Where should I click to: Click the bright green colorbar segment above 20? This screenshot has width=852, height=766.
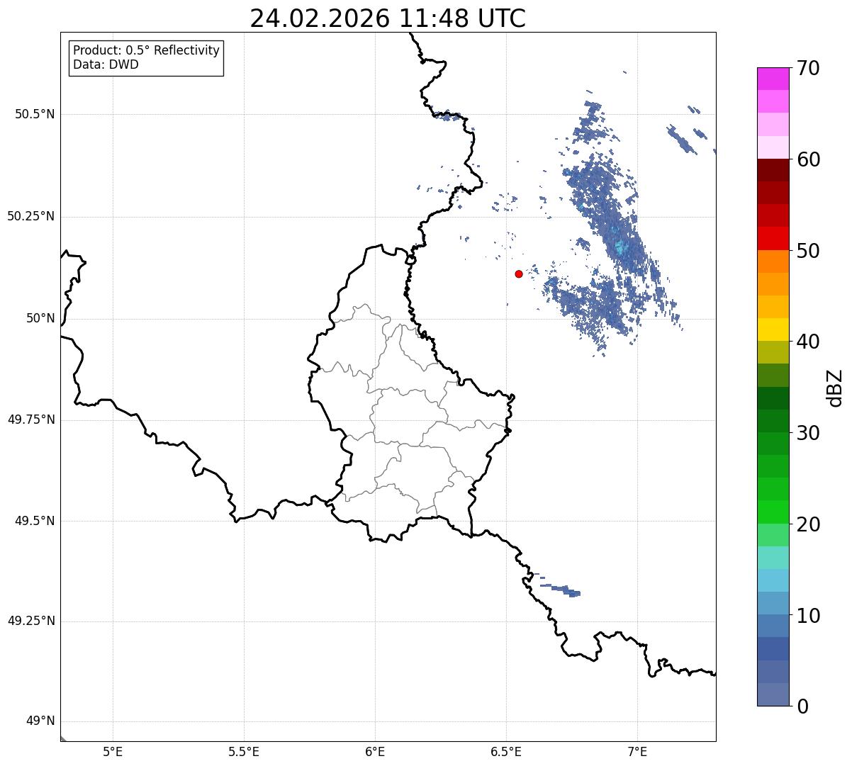point(773,512)
